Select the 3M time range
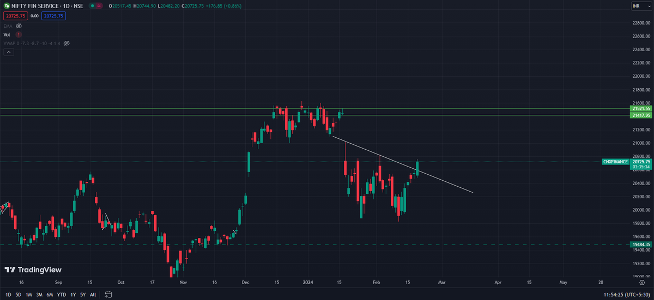654x300 pixels. (39, 295)
